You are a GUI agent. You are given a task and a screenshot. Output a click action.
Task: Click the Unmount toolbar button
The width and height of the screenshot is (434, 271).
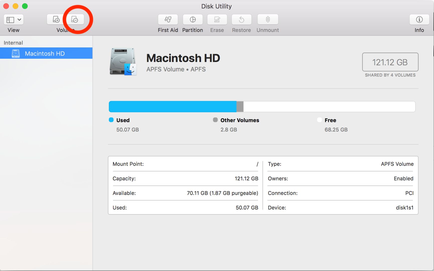coord(268,20)
